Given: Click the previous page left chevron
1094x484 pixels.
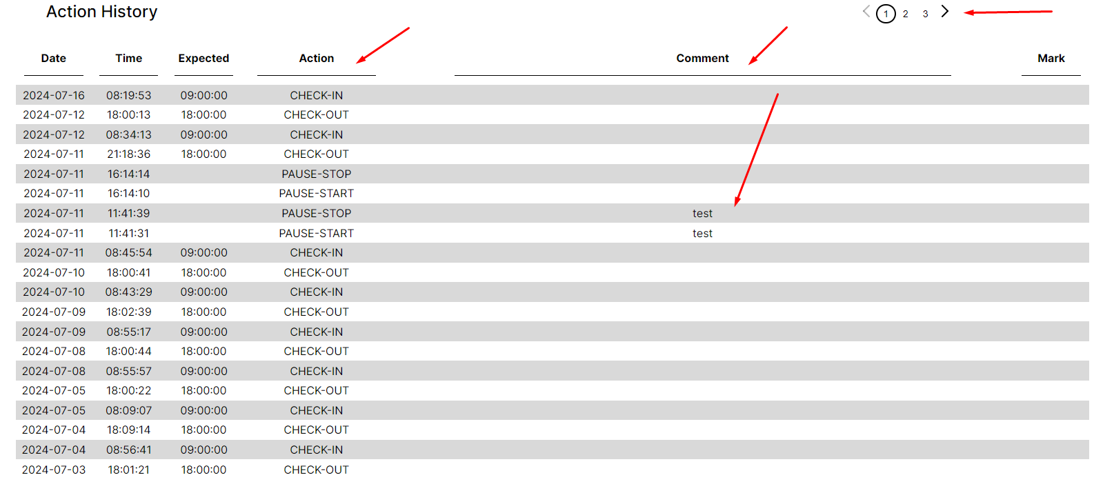Looking at the screenshot, I should pyautogui.click(x=866, y=12).
